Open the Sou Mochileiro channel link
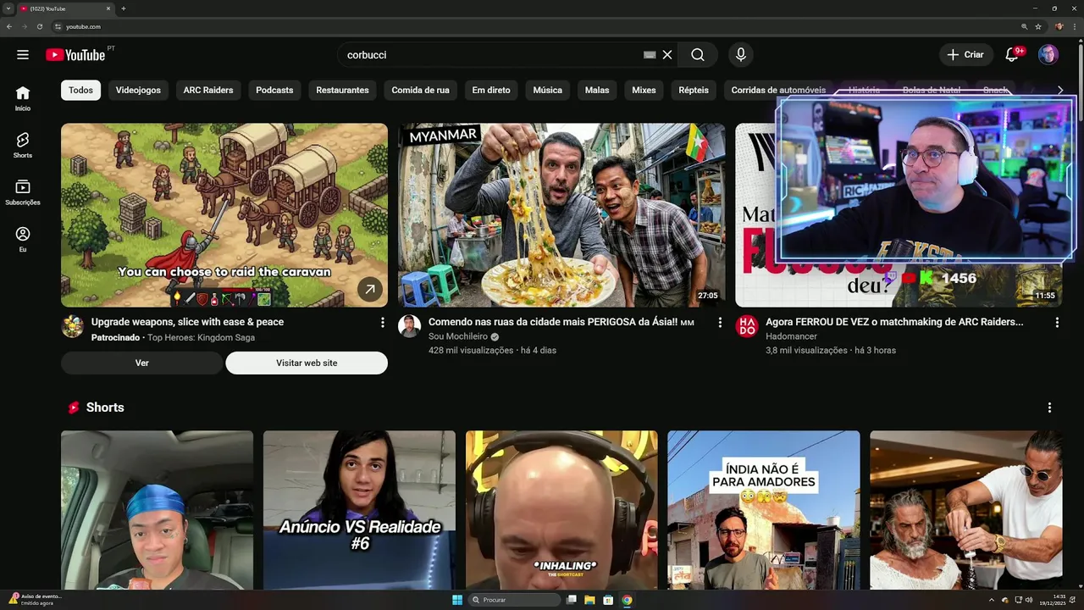Screen dimensions: 1084x610 click(x=458, y=336)
